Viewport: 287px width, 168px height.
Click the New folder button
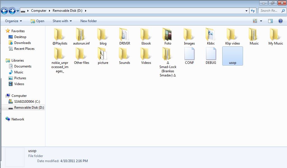click(89, 21)
